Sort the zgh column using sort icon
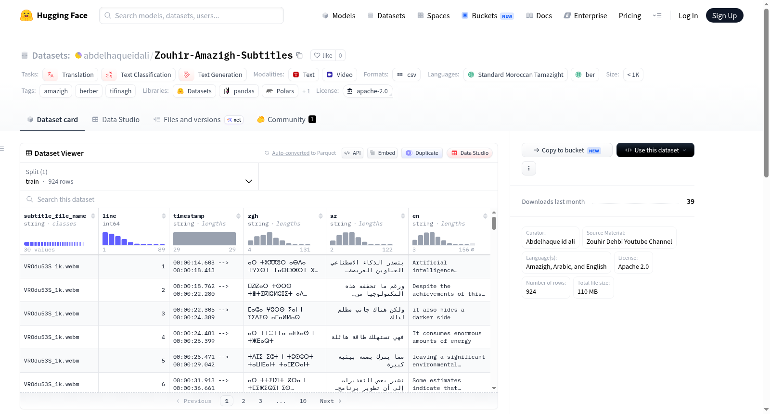 pos(321,216)
